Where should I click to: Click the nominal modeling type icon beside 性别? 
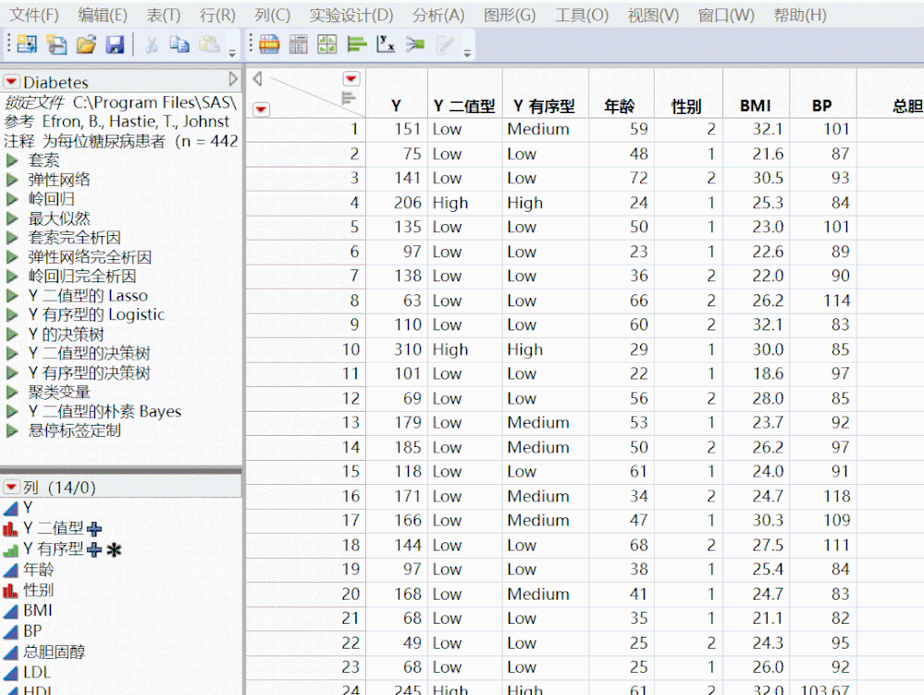(x=11, y=590)
